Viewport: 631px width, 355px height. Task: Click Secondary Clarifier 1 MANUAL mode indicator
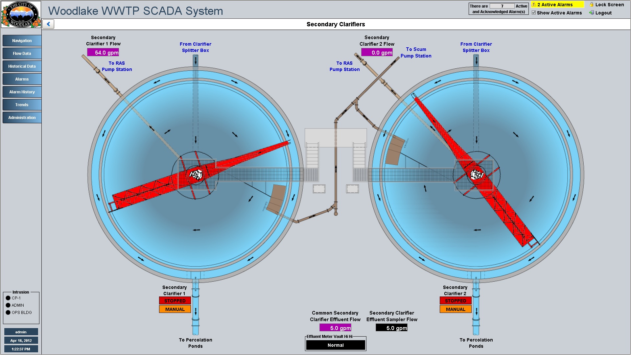[x=175, y=309]
